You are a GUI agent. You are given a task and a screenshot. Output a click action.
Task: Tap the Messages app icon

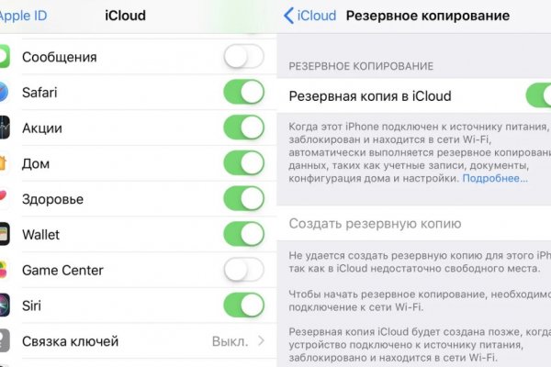point(4,57)
